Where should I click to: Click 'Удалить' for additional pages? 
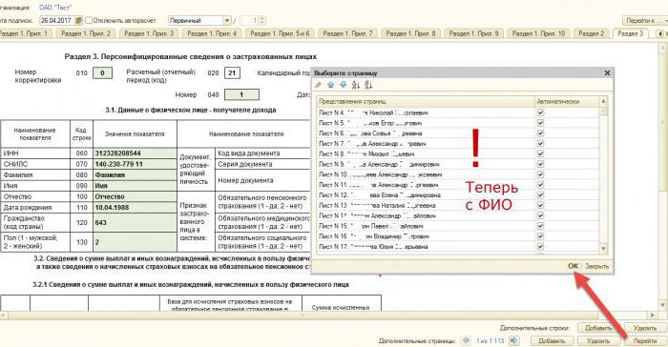tap(598, 340)
